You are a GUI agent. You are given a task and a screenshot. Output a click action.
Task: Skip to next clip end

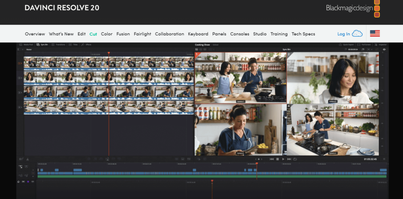tap(289, 159)
